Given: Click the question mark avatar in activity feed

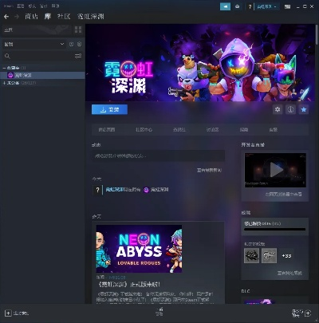Looking at the screenshot, I should tap(97, 190).
